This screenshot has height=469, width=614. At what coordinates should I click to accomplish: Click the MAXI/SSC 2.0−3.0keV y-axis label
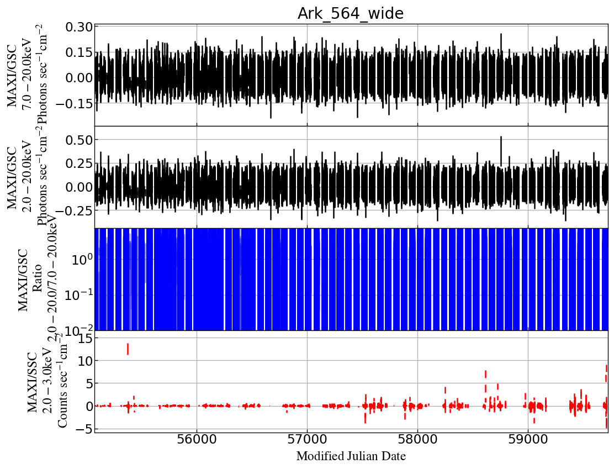coord(46,382)
